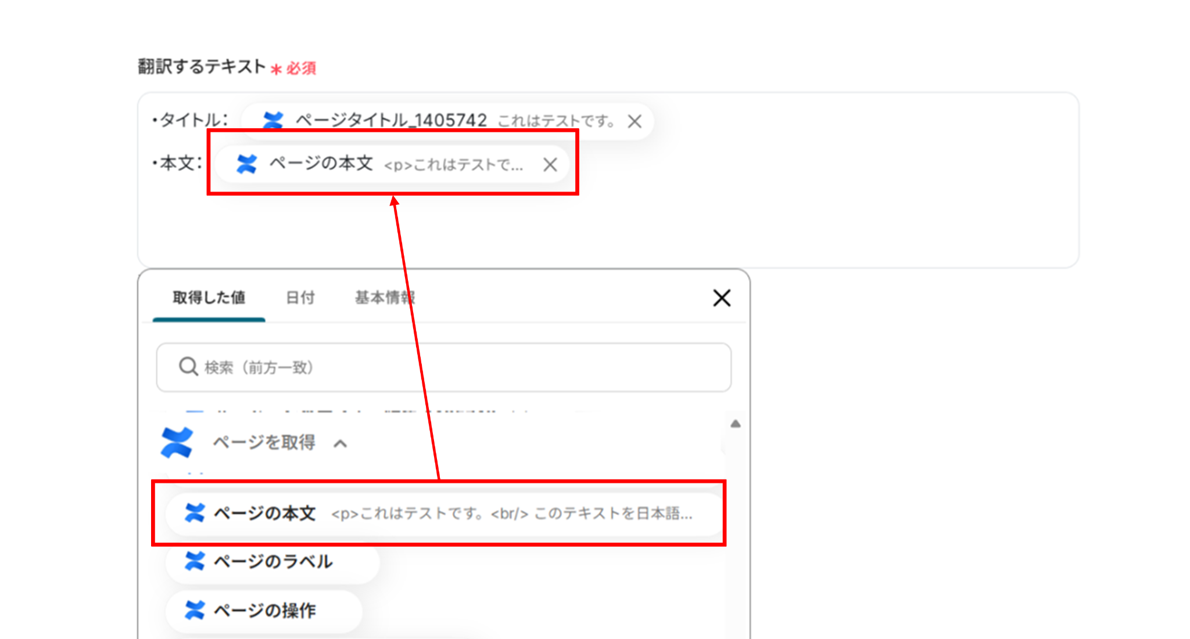The height and width of the screenshot is (639, 1190).
Task: Select ページのラベル value from list
Action: 273,562
